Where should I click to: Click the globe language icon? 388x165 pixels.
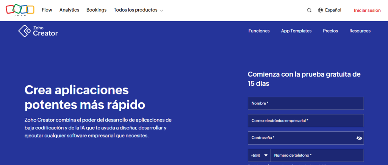321,10
